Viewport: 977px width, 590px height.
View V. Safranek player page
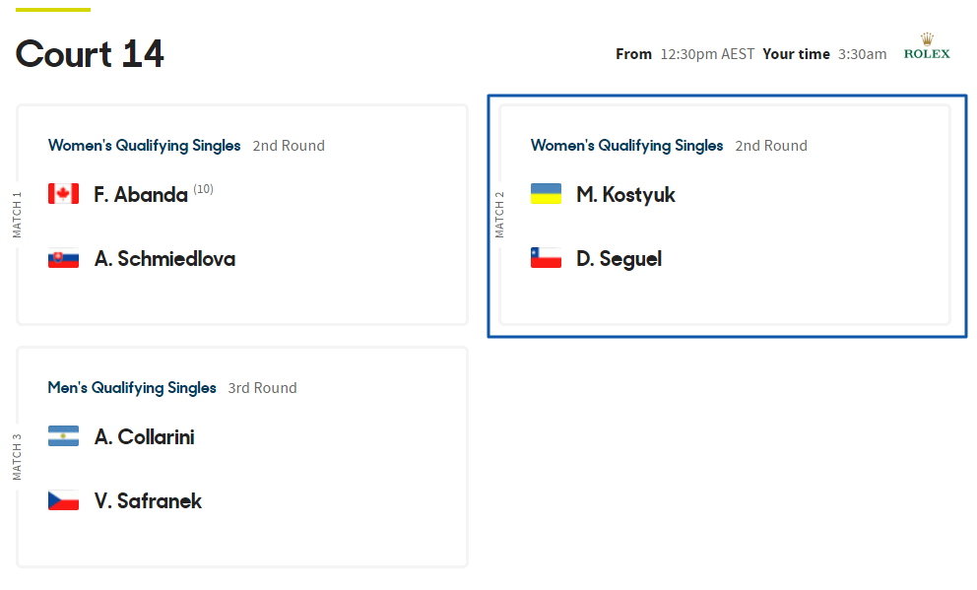(x=148, y=500)
